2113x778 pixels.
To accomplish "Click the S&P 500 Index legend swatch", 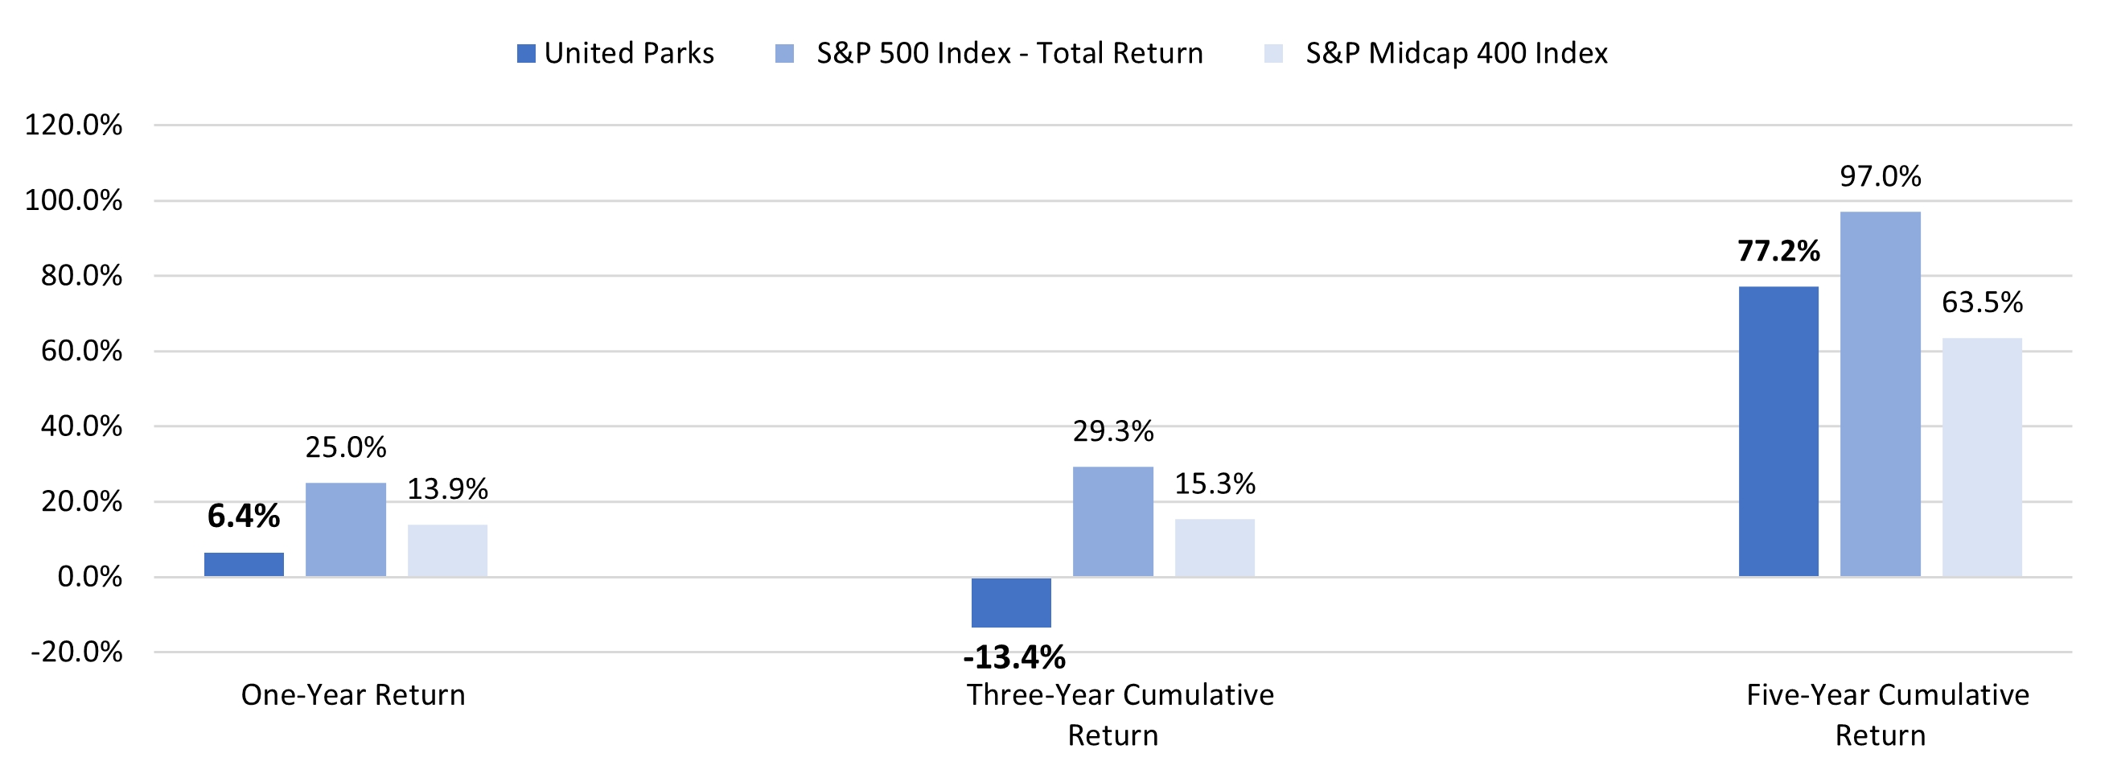I will (x=784, y=54).
